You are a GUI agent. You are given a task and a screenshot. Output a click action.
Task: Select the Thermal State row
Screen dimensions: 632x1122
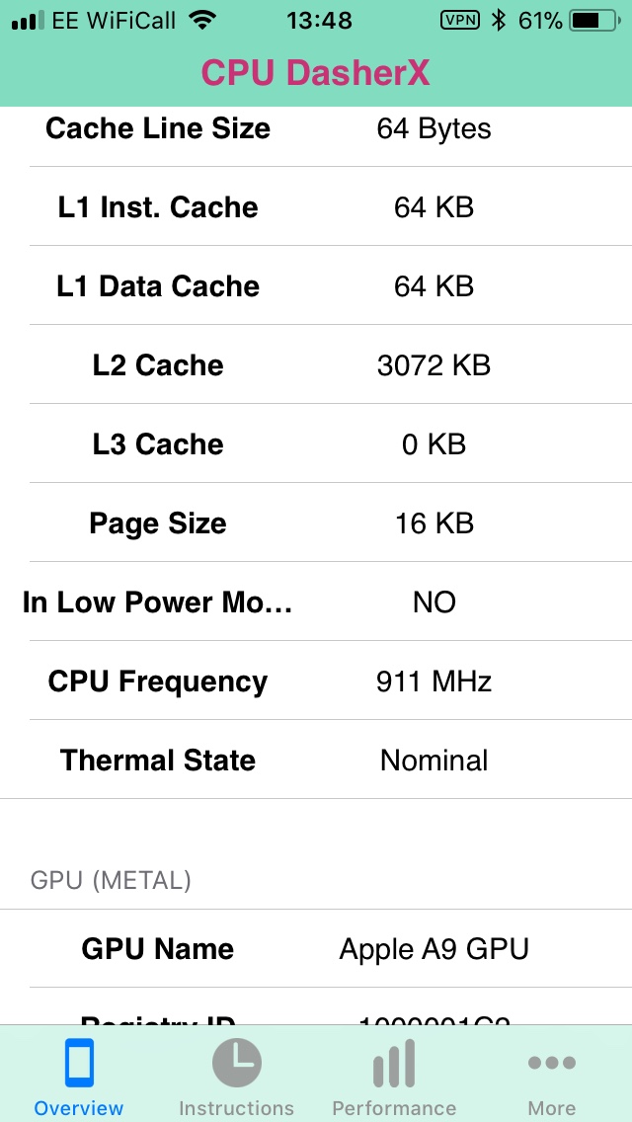[x=316, y=760]
